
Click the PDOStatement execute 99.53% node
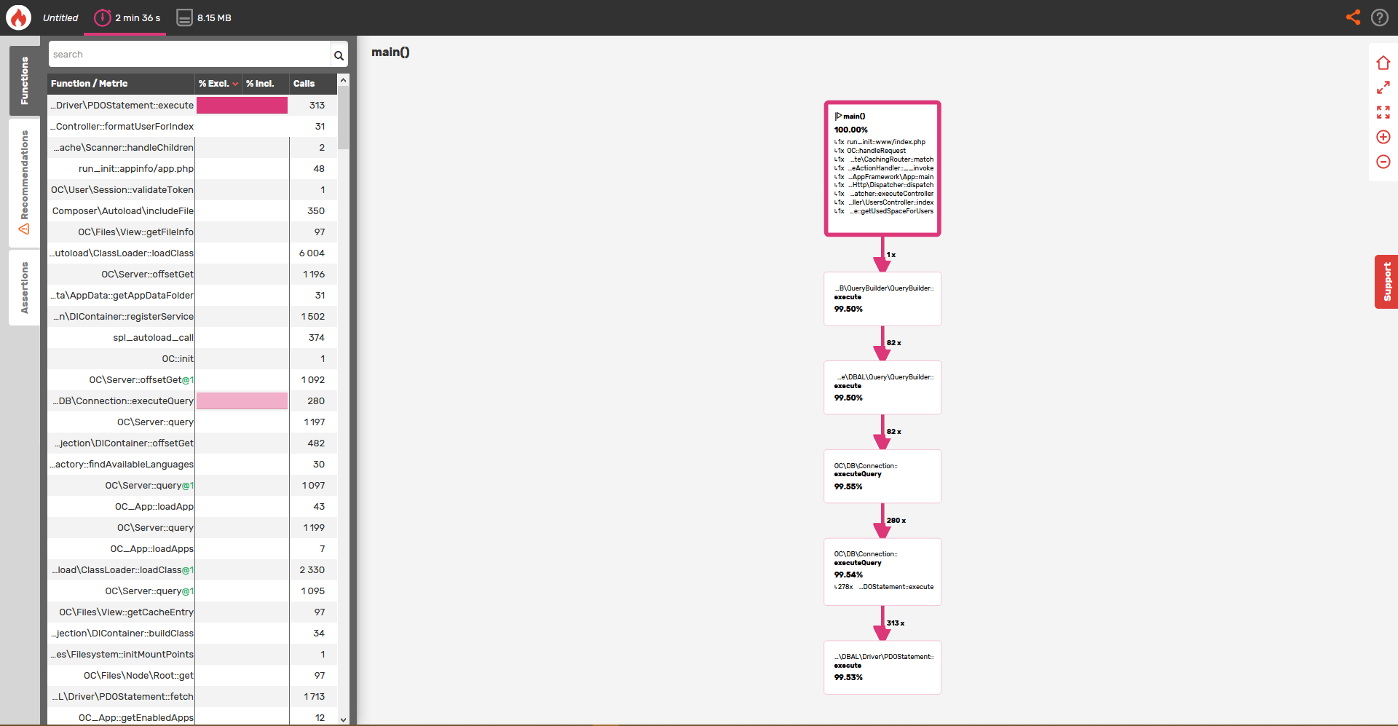point(882,667)
